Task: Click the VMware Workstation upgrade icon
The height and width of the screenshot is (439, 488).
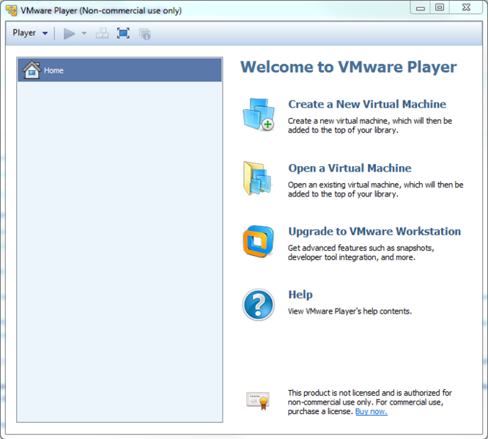Action: [x=259, y=241]
